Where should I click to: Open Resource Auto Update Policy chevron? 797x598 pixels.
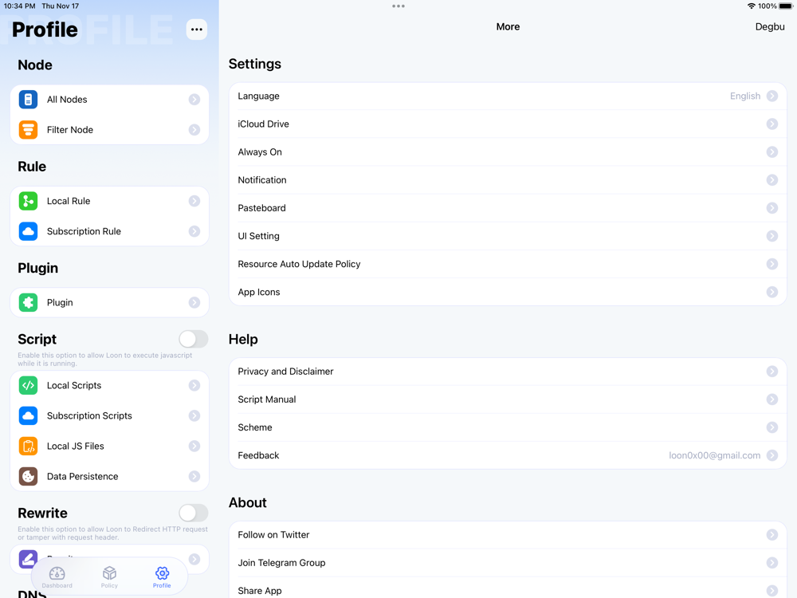pos(772,264)
